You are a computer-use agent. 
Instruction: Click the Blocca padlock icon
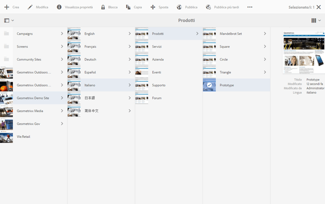tap(103, 7)
